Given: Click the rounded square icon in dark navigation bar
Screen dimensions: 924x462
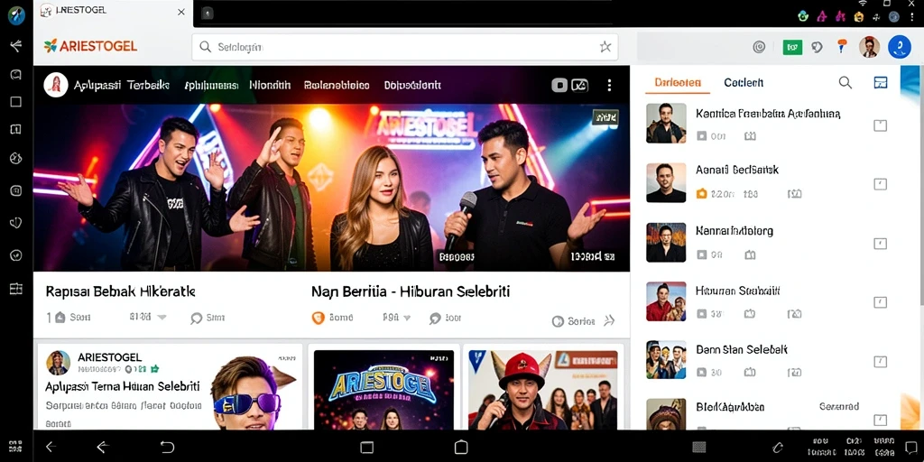Looking at the screenshot, I should pyautogui.click(x=559, y=86).
